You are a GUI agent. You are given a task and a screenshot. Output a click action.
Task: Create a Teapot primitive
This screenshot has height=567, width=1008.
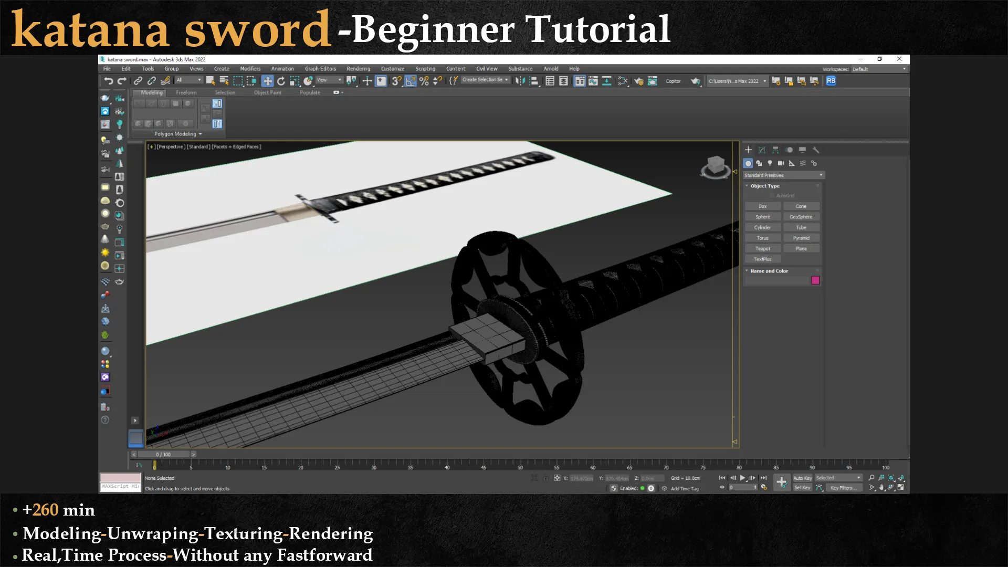pos(762,248)
